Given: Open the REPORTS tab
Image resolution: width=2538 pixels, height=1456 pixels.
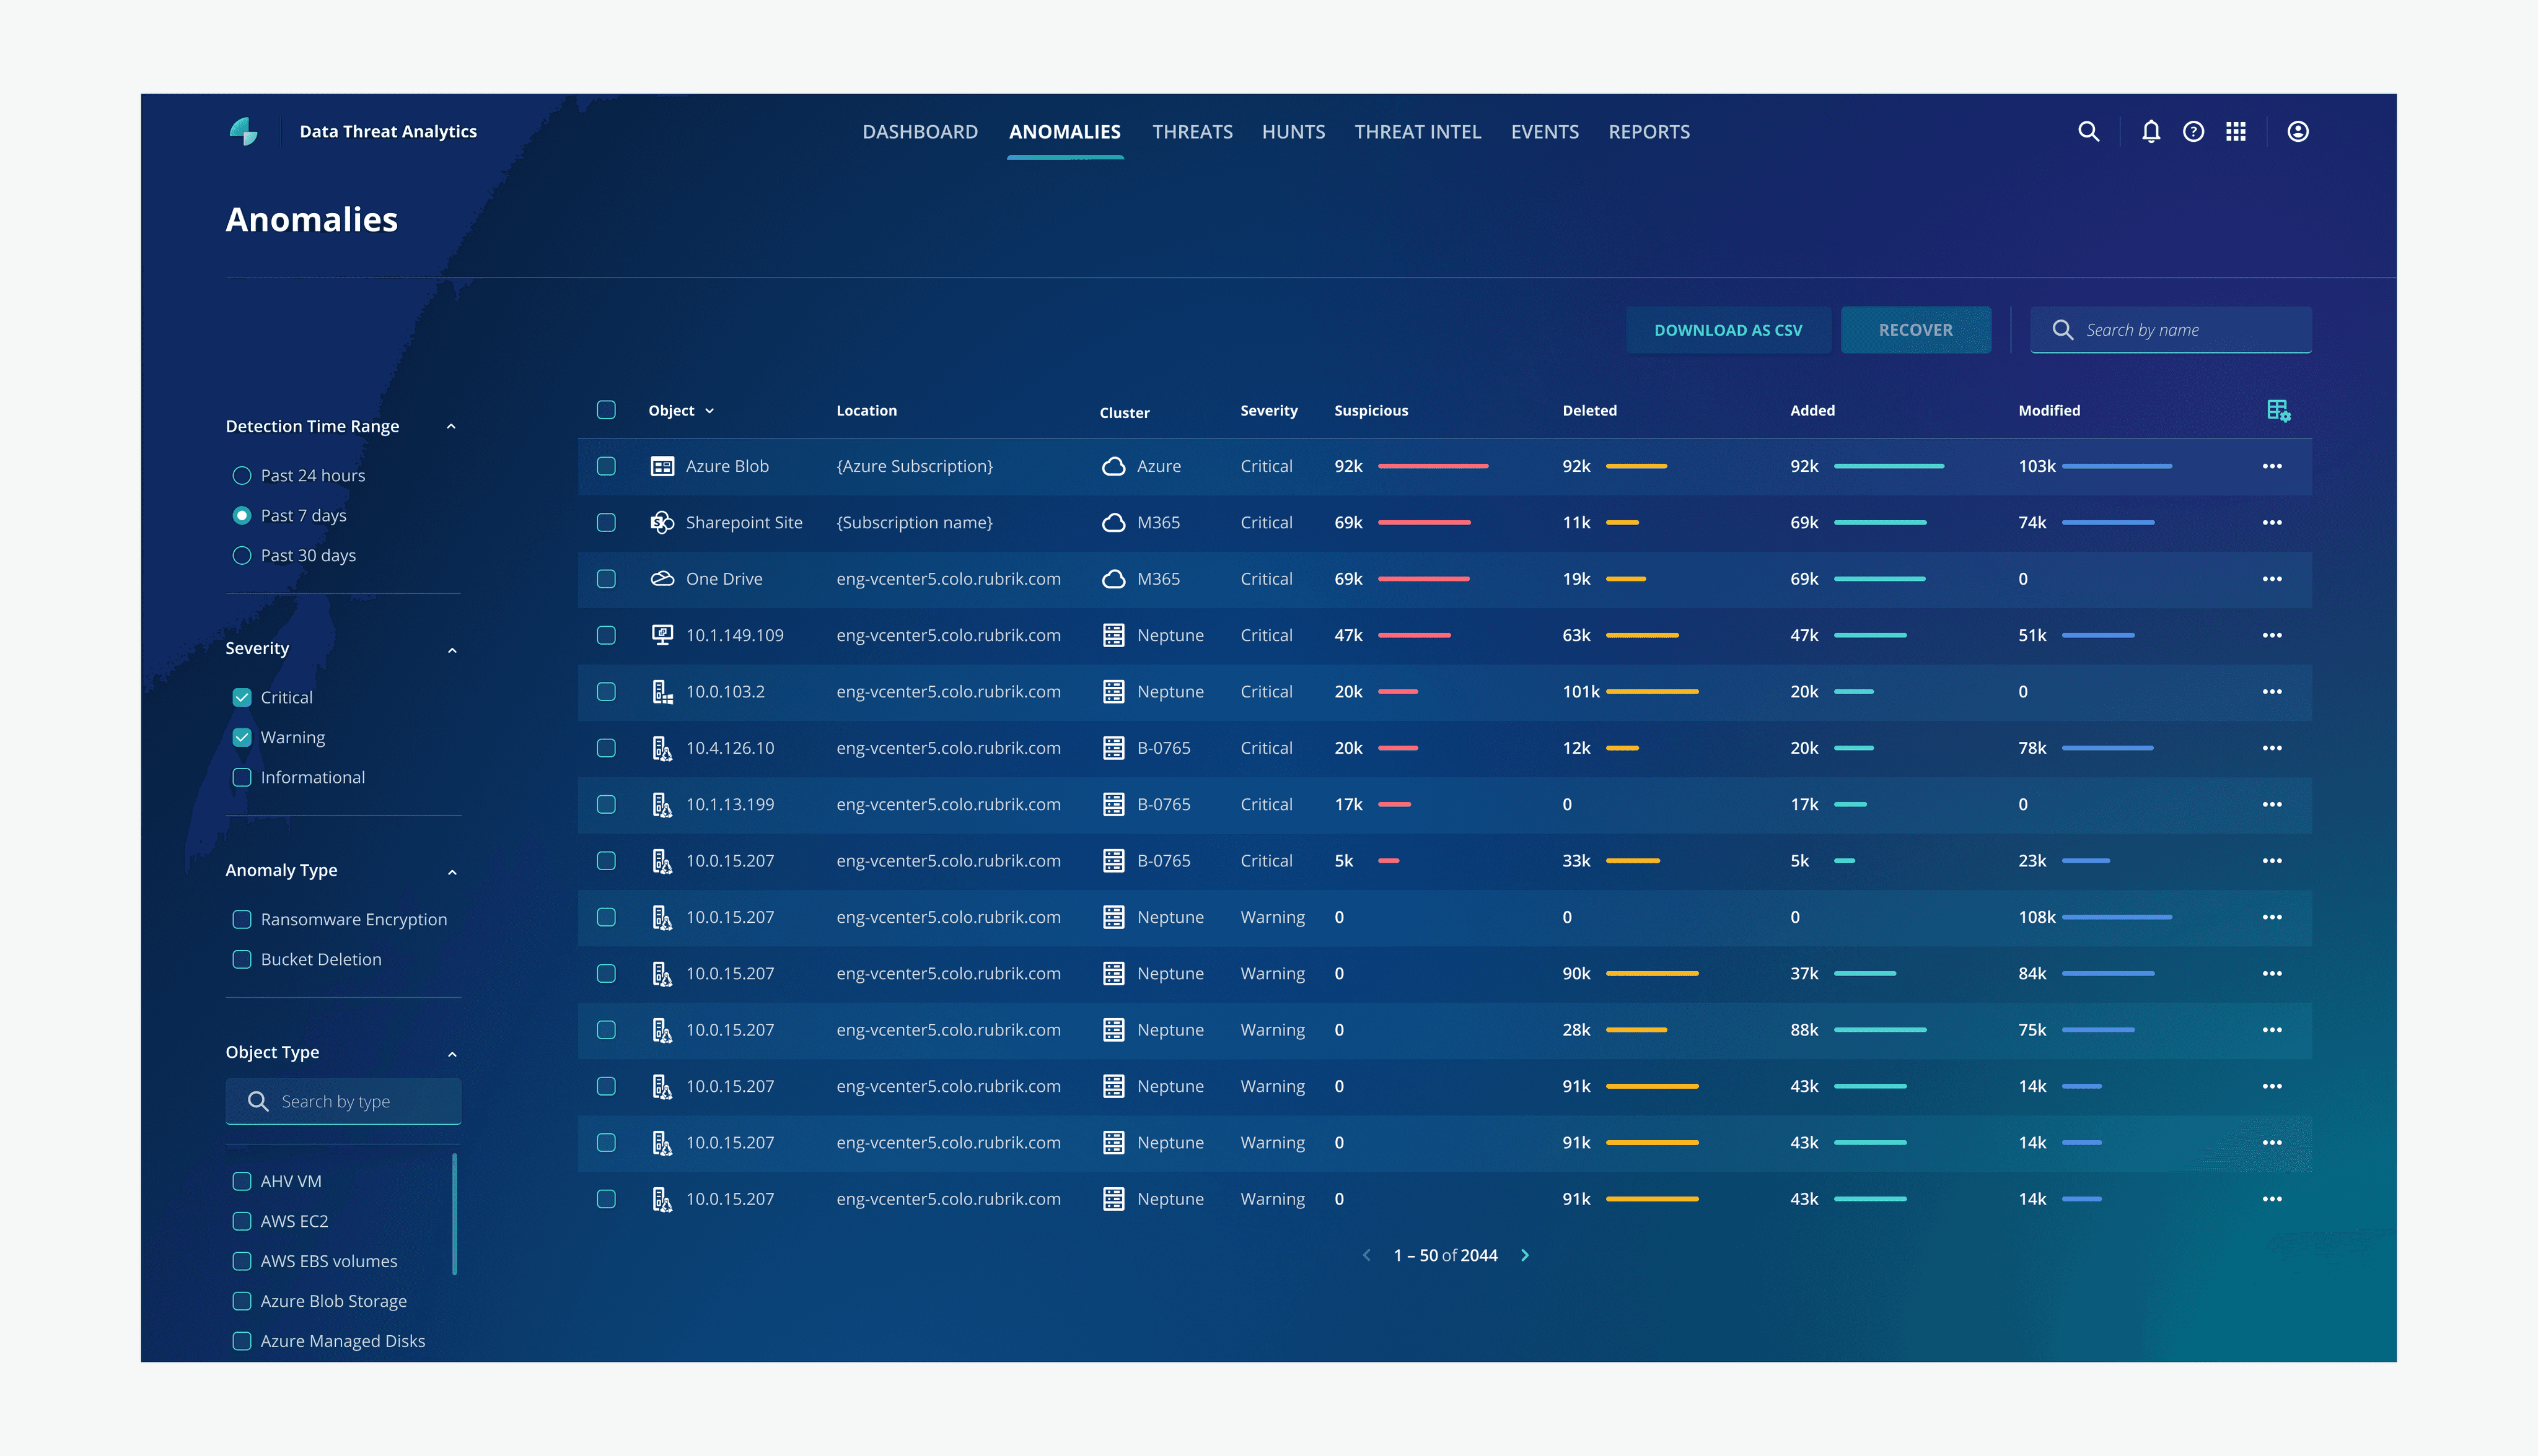Looking at the screenshot, I should pos(1649,132).
